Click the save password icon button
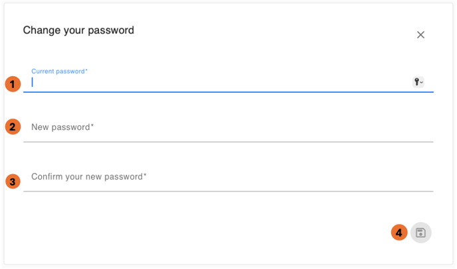The image size is (457, 269). pyautogui.click(x=420, y=233)
